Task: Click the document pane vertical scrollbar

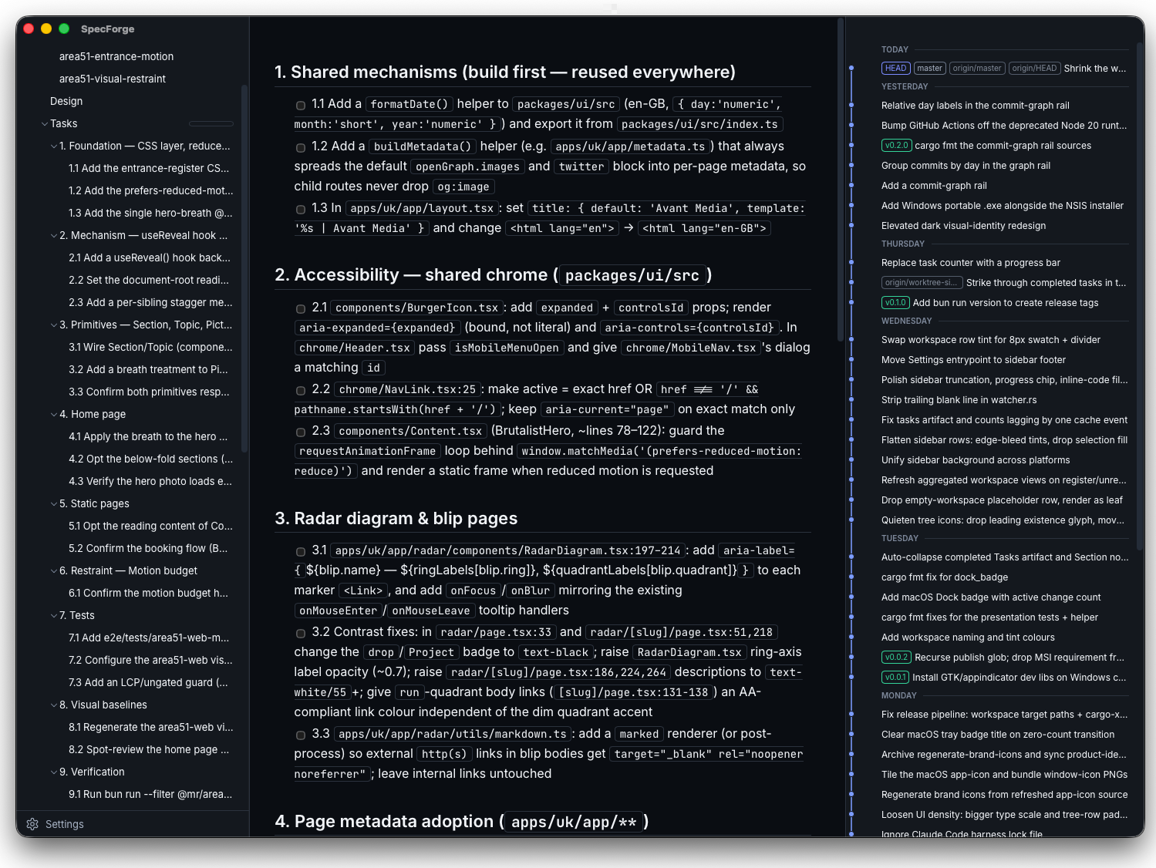Action: (x=841, y=181)
